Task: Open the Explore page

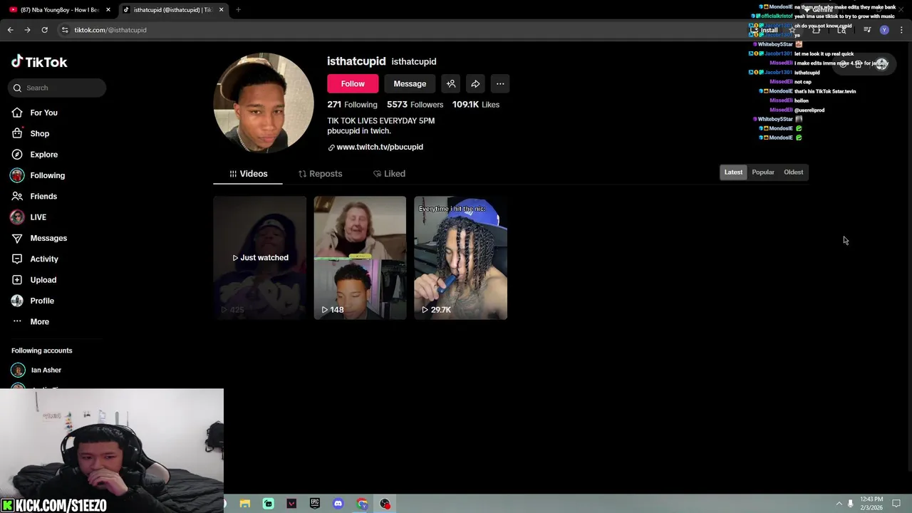Action: pos(43,154)
